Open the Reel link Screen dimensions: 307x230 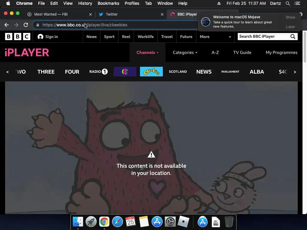(126, 37)
